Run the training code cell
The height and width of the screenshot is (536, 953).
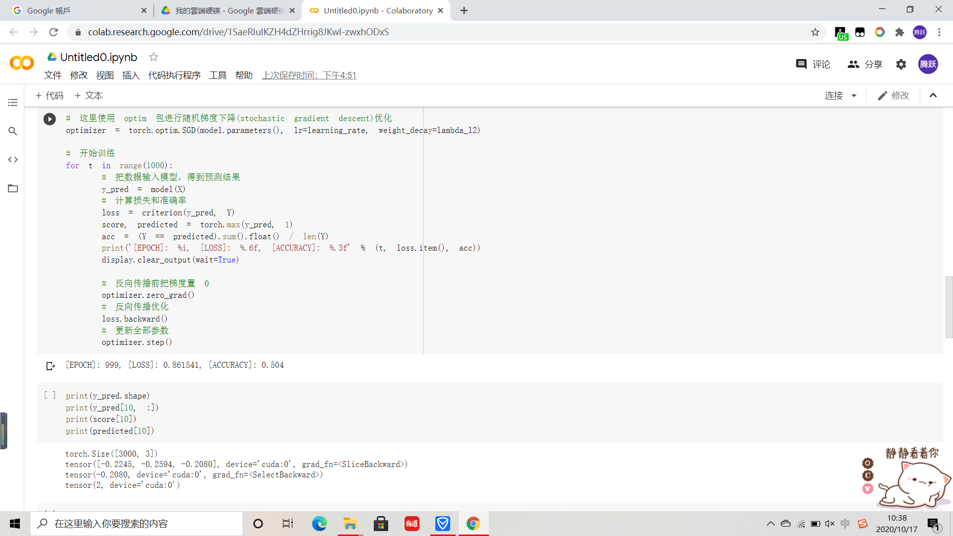[50, 119]
